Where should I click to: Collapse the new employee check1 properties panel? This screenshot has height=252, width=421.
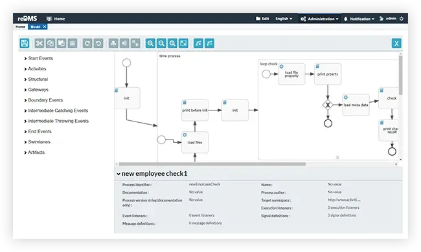pyautogui.click(x=119, y=174)
